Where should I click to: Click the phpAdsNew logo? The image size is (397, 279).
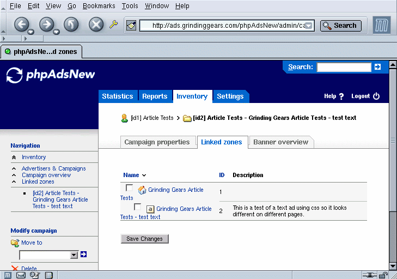click(x=51, y=75)
